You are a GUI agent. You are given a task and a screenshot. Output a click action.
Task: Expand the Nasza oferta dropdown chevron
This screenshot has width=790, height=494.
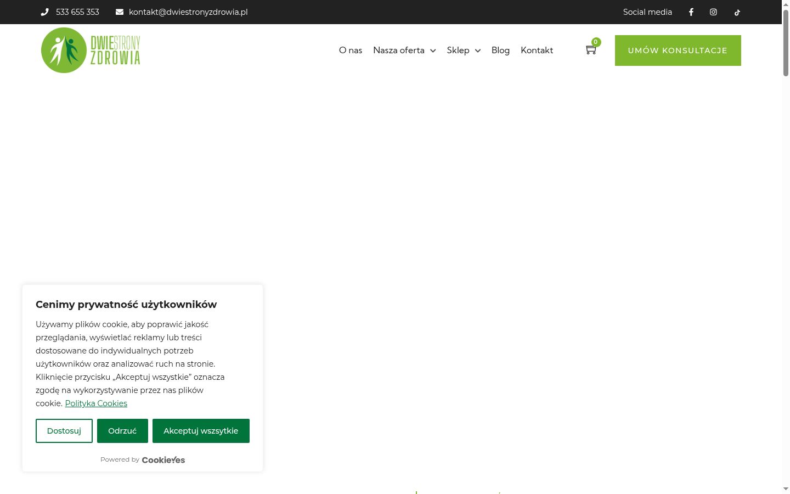click(x=433, y=50)
